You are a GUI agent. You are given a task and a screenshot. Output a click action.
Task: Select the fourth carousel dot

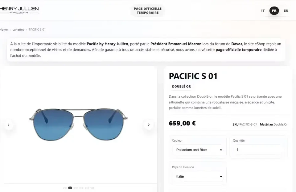click(81, 188)
